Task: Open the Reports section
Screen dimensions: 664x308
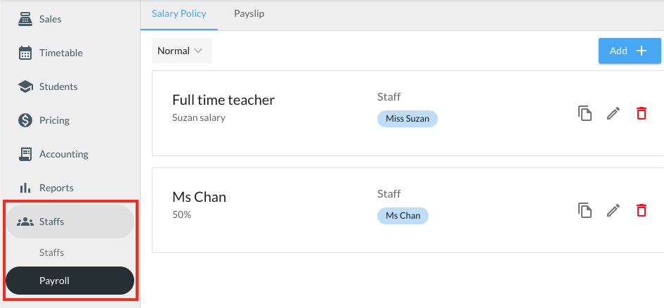Action: point(56,188)
